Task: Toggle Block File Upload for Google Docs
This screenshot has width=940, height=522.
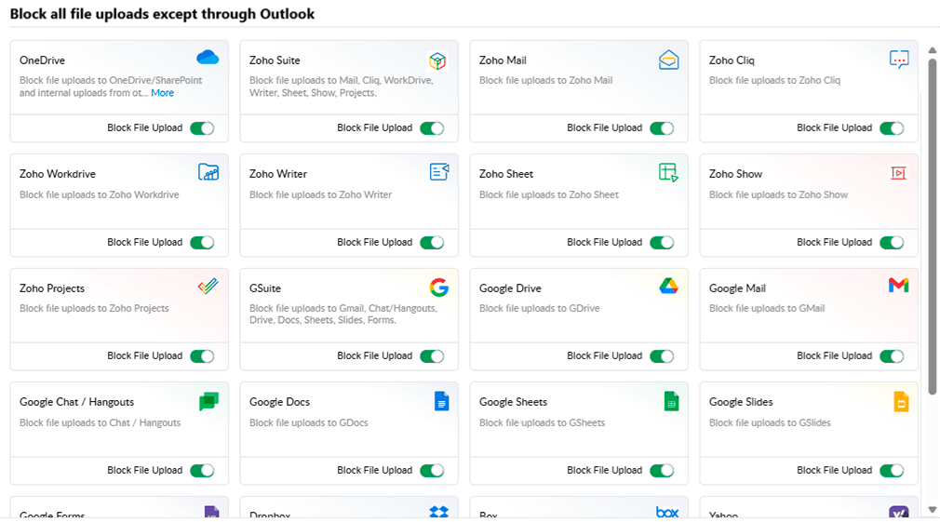Action: click(432, 471)
